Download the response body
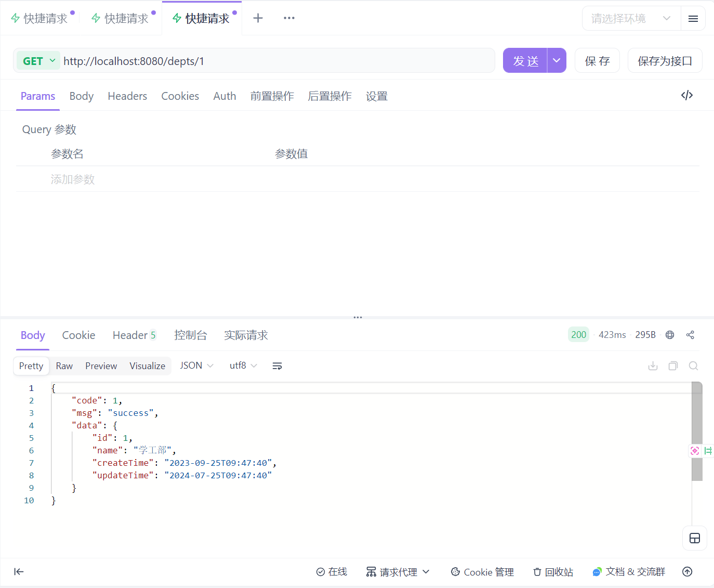Viewport: 714px width, 588px height. [x=653, y=366]
